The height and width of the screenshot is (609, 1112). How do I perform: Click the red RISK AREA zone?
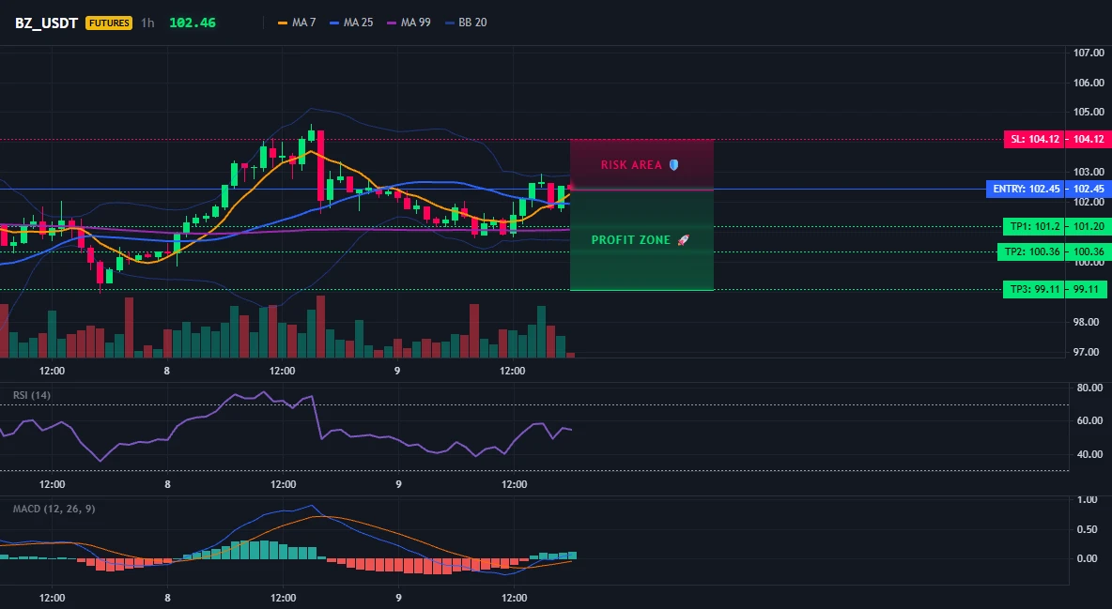tap(641, 164)
